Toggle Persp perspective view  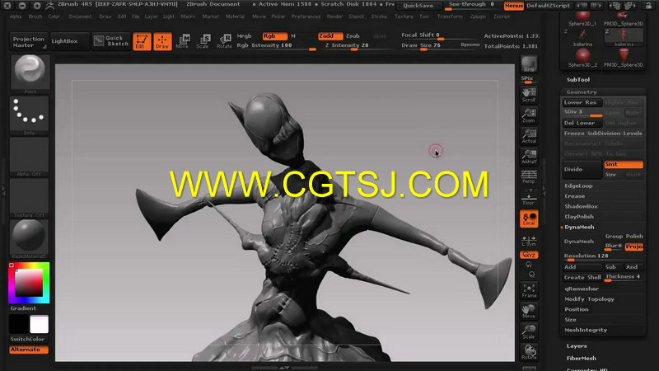pyautogui.click(x=529, y=176)
